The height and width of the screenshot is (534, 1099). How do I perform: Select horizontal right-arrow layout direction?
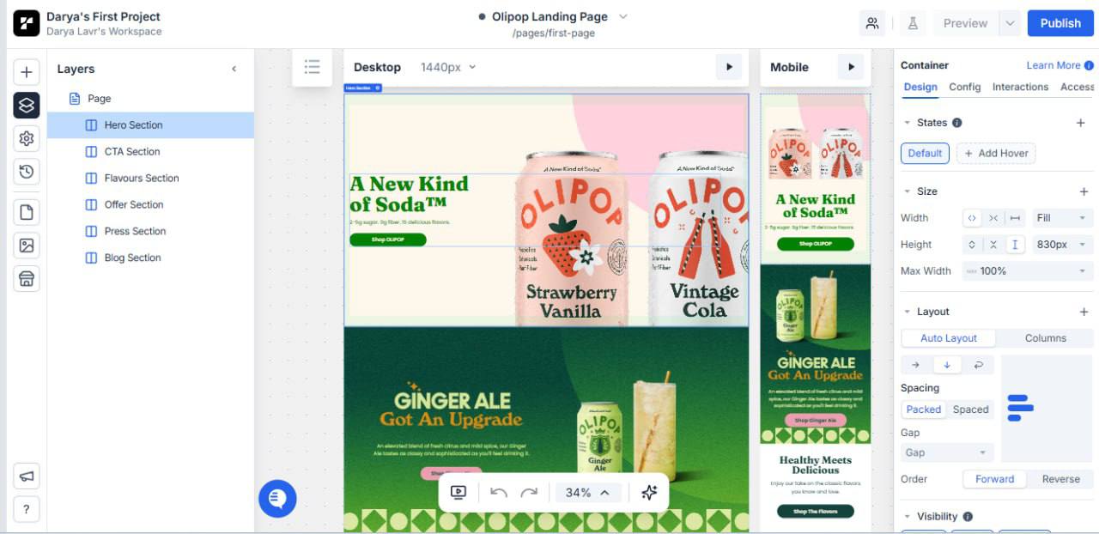tap(915, 365)
